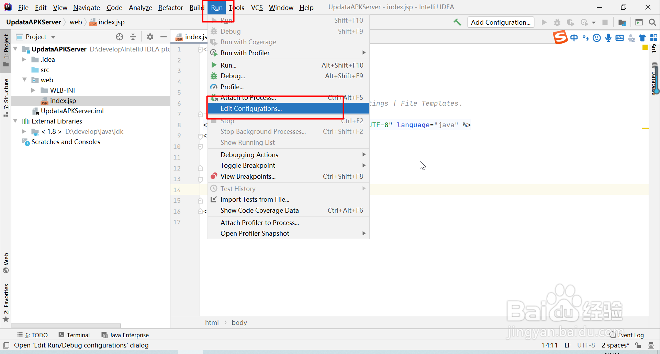Collapse all nodes in Project panel

pos(133,37)
